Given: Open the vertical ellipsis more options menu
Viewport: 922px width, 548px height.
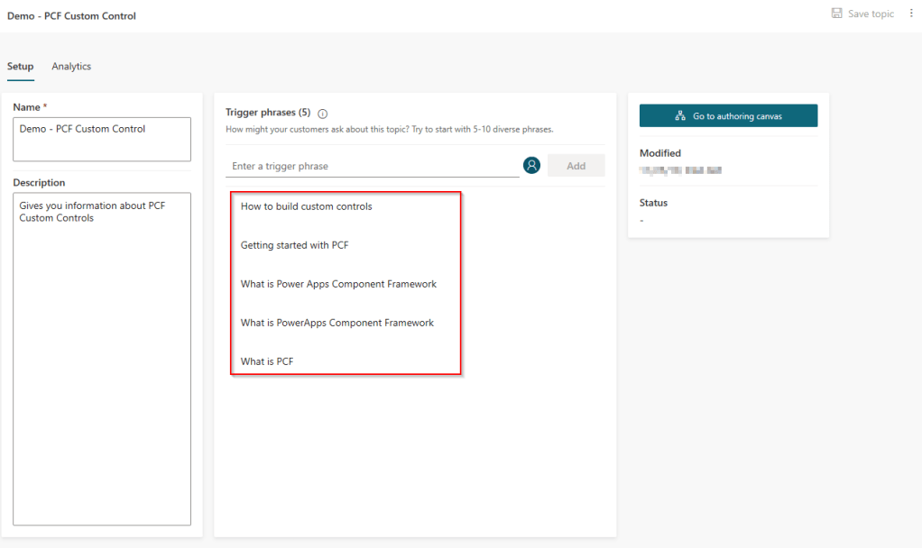Looking at the screenshot, I should point(910,14).
